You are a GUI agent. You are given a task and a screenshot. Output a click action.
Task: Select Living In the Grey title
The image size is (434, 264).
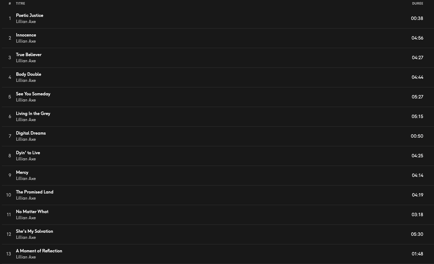(33, 113)
